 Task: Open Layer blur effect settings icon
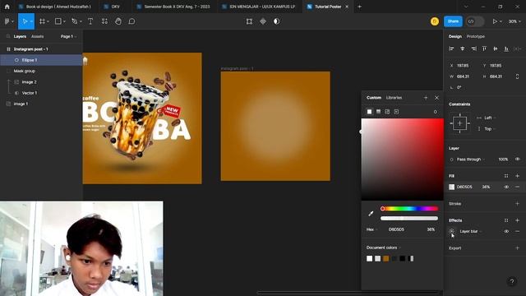coord(451,231)
